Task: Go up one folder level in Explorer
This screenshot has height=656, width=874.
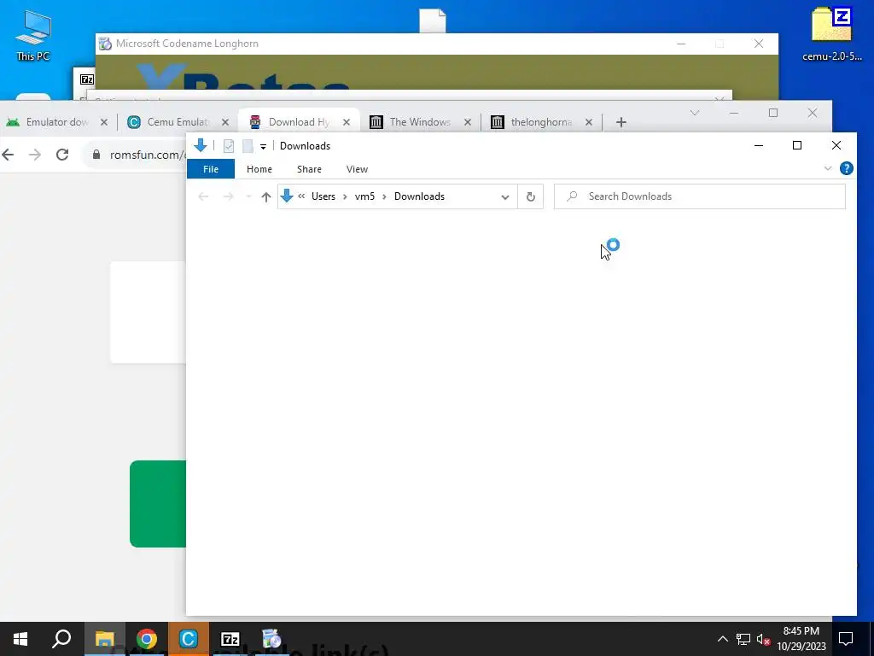Action: click(266, 196)
